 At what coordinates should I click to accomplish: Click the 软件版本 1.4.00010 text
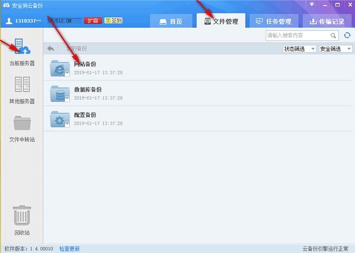29,249
